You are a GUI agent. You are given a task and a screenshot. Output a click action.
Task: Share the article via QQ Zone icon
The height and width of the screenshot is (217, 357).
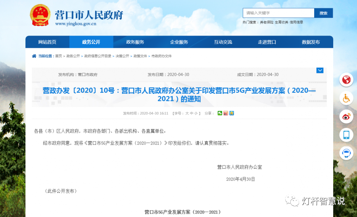click(232, 113)
